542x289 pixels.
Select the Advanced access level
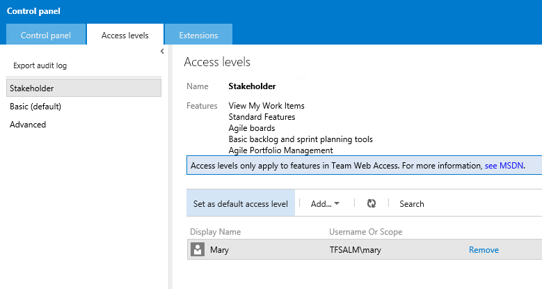point(28,125)
